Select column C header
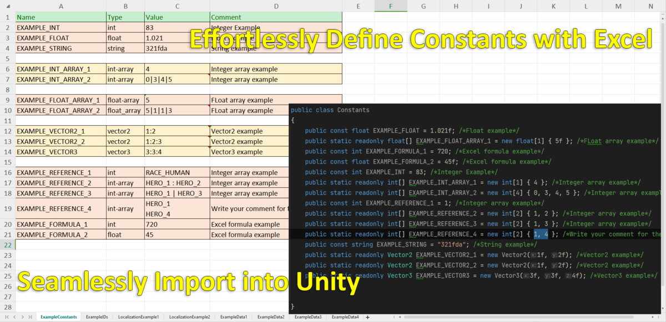Screen dimensions: 666x322 [x=176, y=6]
